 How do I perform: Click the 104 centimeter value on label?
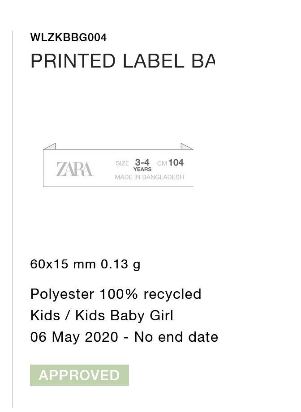tap(176, 163)
